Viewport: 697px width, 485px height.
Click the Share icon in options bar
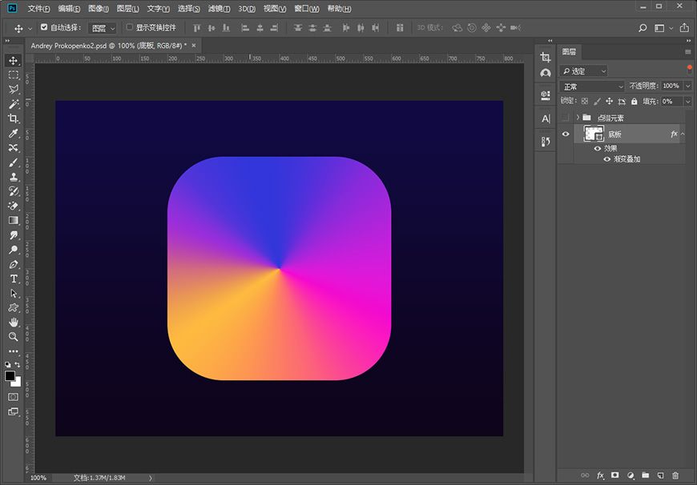coord(684,28)
